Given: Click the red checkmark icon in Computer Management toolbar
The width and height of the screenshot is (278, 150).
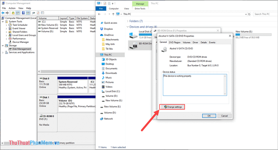Looking at the screenshot, I should (x=38, y=13).
